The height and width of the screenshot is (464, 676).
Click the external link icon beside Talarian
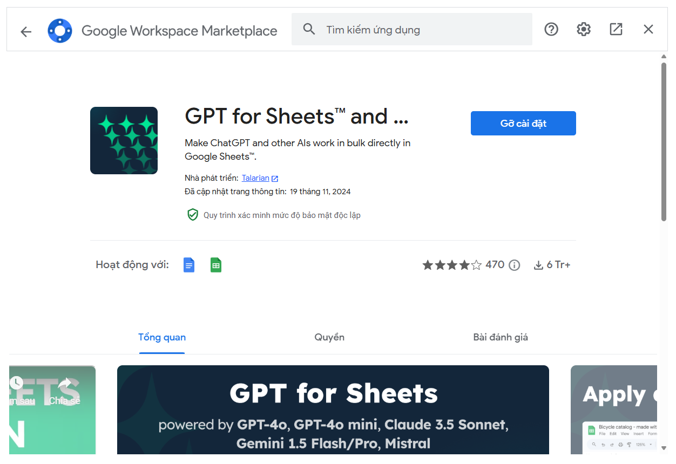275,179
